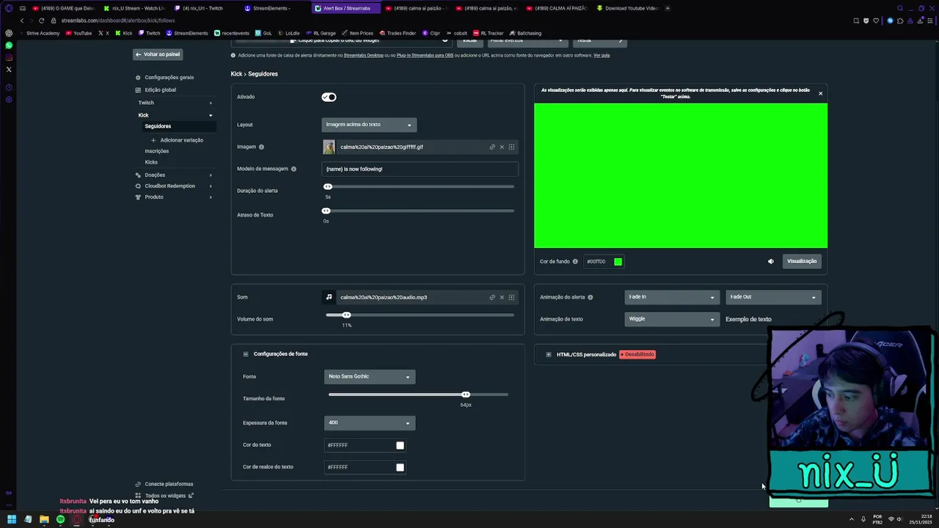Click the Visualização preview button
The width and height of the screenshot is (939, 528).
tap(802, 261)
